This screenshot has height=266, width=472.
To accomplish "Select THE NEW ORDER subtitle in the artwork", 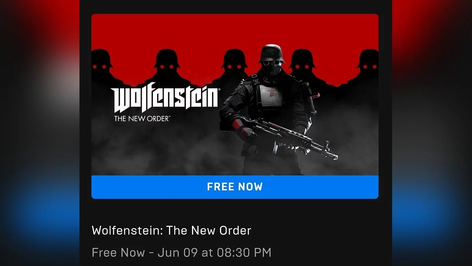I will [x=142, y=118].
